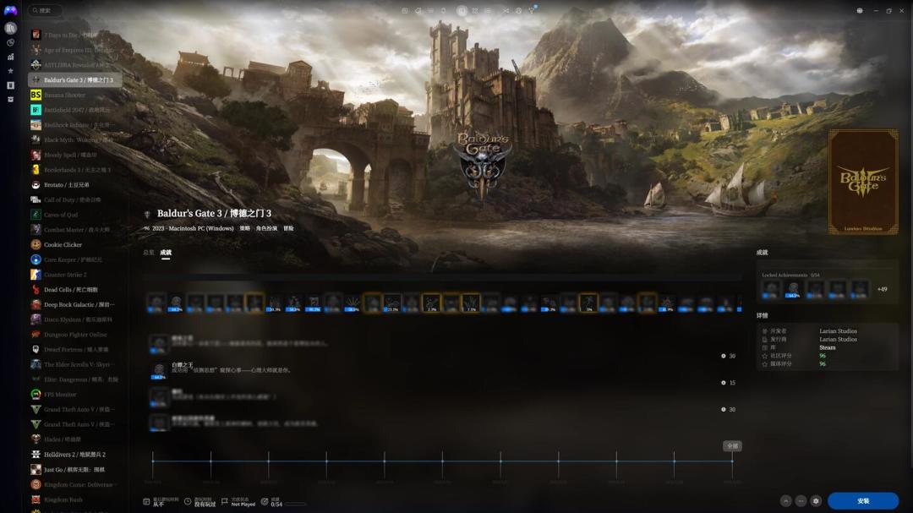913x513 pixels.
Task: Select Just Go in game list
Action: point(75,469)
